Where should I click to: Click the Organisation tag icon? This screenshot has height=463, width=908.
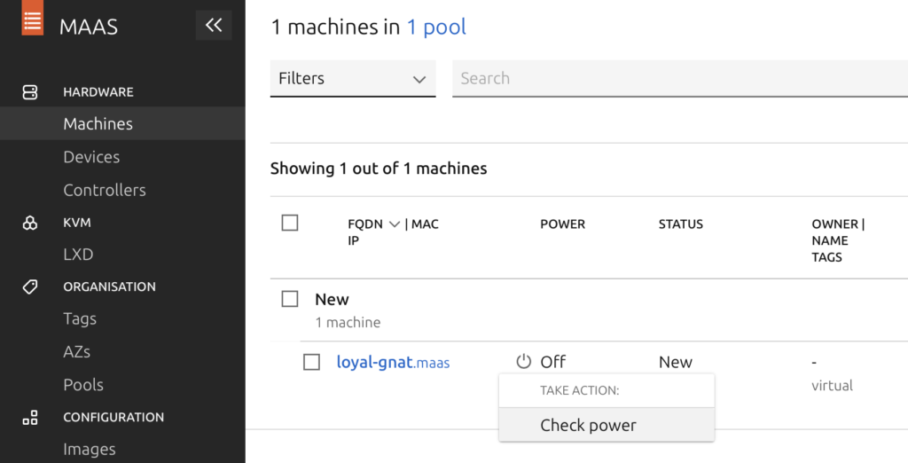(x=29, y=286)
